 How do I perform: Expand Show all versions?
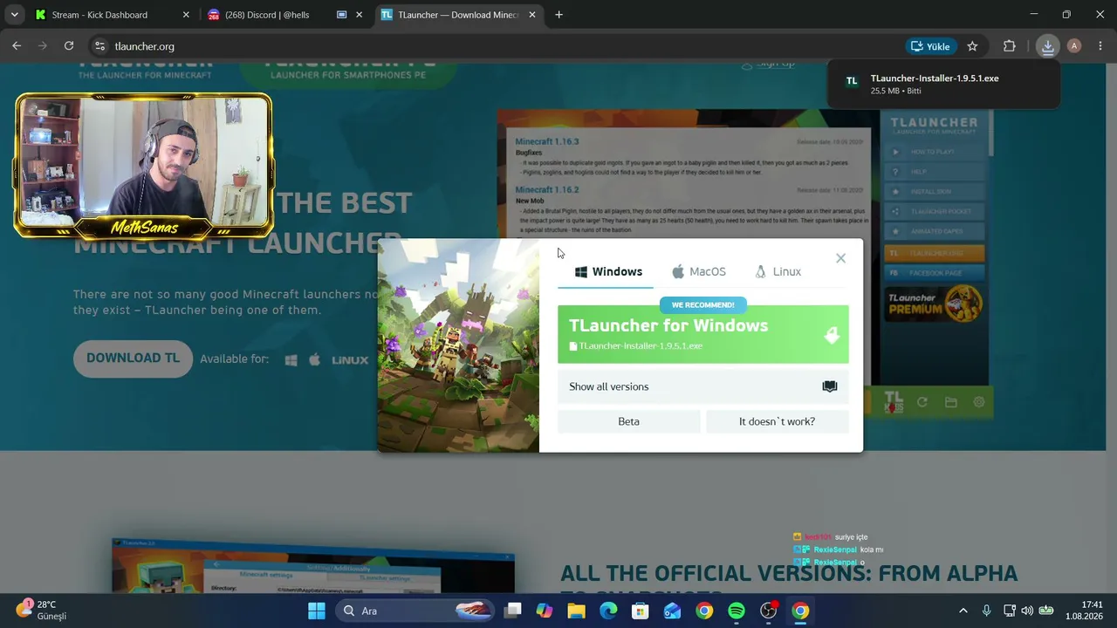(x=702, y=386)
